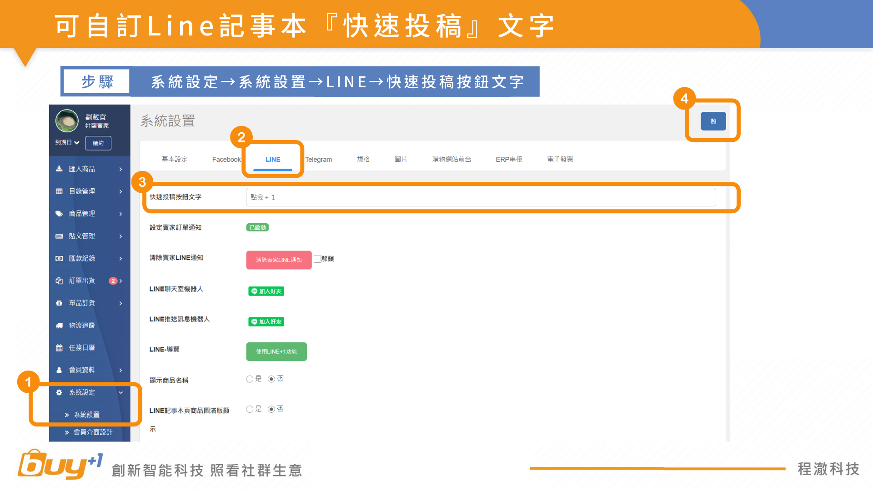
Task: Click the tags icon beside 商品管理
Action: (59, 214)
